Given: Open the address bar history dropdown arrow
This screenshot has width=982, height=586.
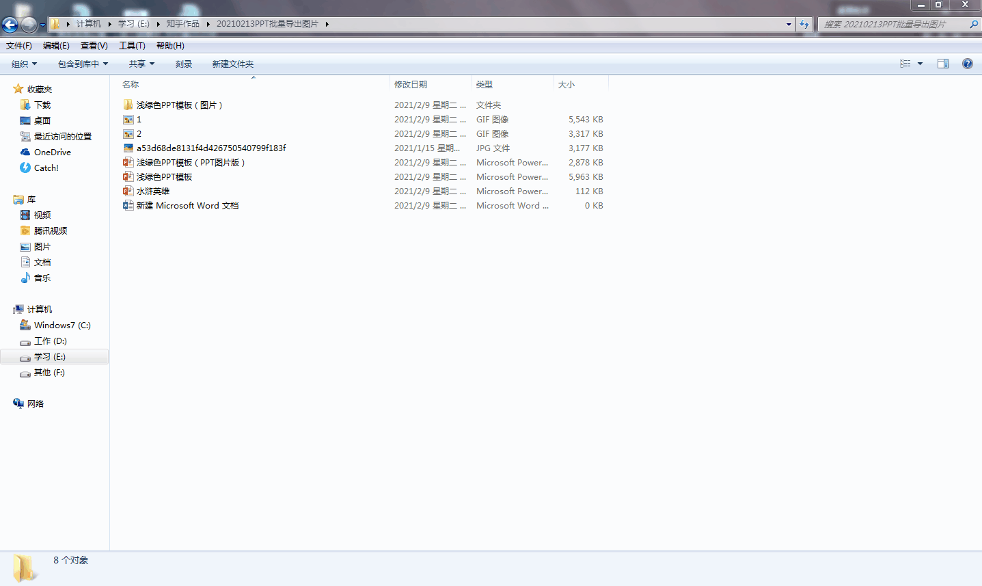Looking at the screenshot, I should click(789, 24).
